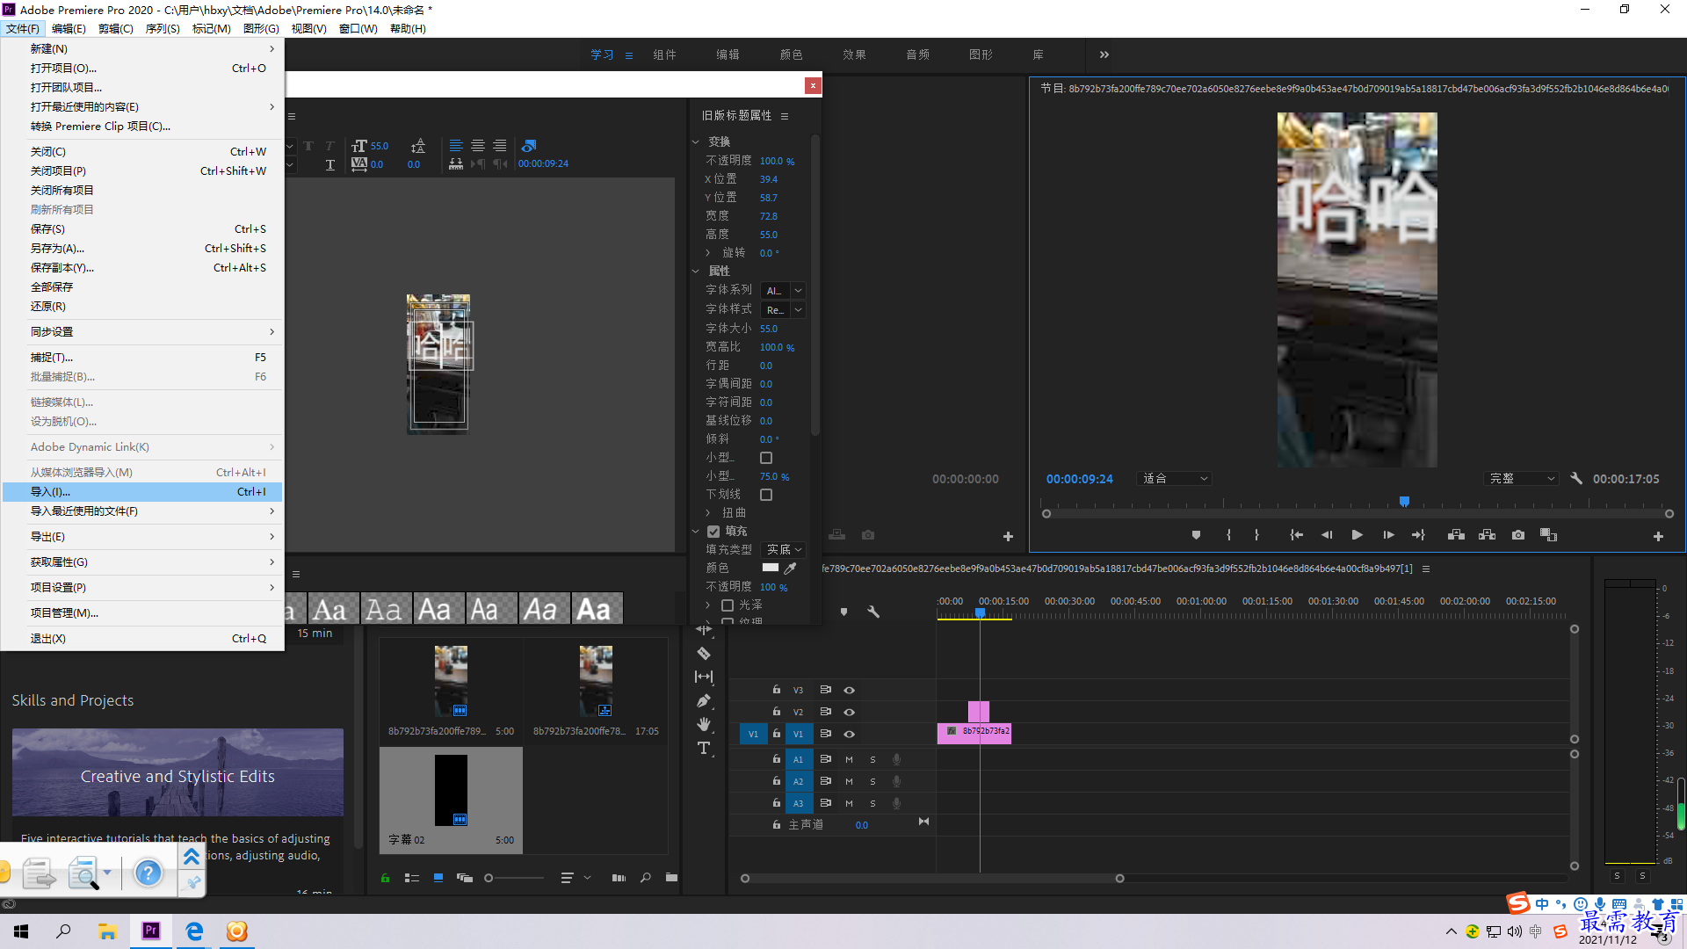Enable 光泽 sheen checkbox
The image size is (1687, 949).
click(728, 605)
